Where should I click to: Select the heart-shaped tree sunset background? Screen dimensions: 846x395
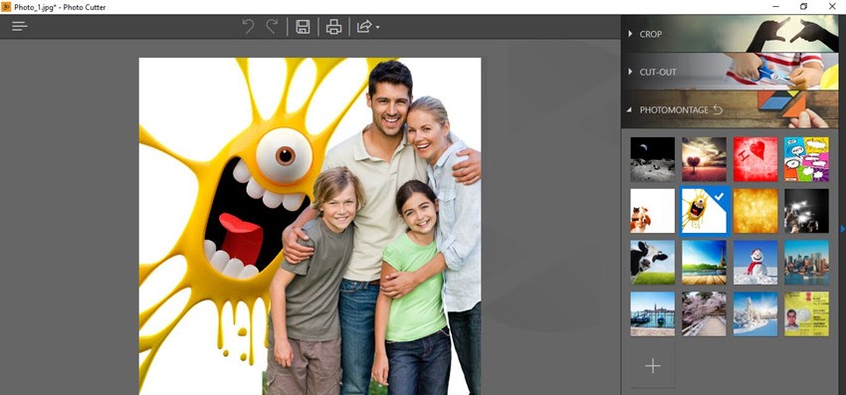[x=704, y=159]
